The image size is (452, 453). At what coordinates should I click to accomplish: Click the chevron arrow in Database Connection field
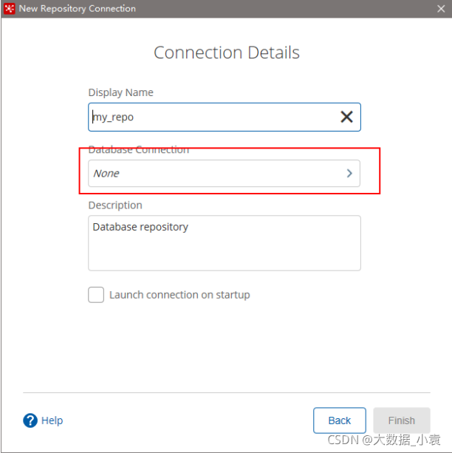(349, 174)
